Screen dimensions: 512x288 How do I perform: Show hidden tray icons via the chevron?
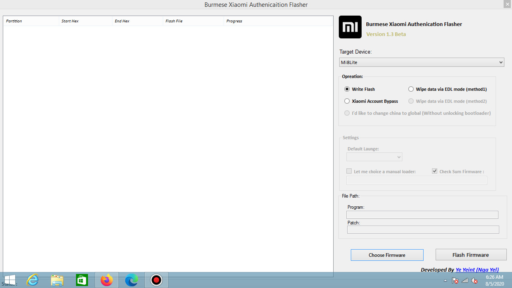point(445,280)
